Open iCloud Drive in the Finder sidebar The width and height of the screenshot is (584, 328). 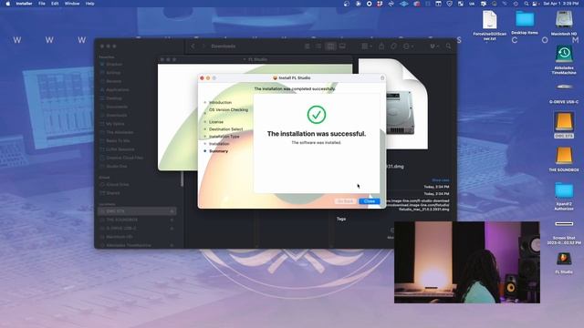118,184
